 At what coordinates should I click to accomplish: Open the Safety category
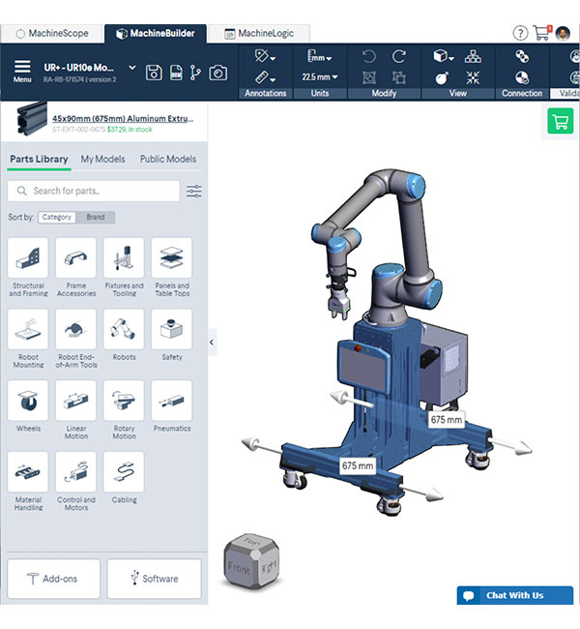coord(172,335)
